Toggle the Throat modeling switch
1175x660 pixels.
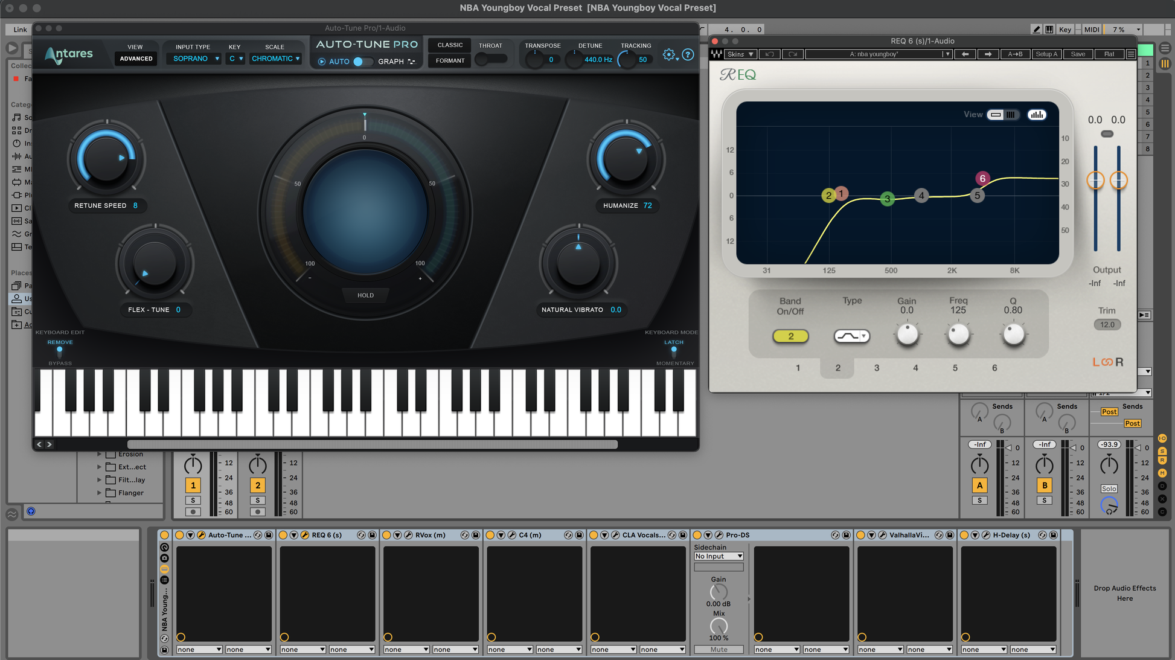coord(490,59)
